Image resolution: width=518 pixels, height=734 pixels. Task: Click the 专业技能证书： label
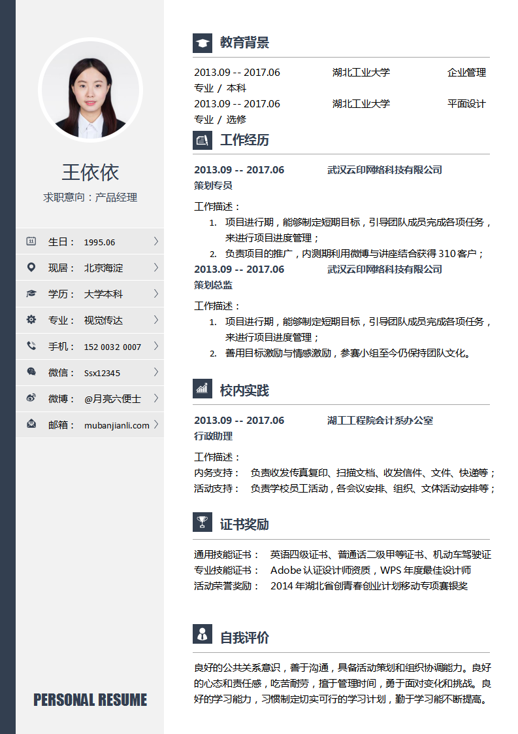click(227, 570)
